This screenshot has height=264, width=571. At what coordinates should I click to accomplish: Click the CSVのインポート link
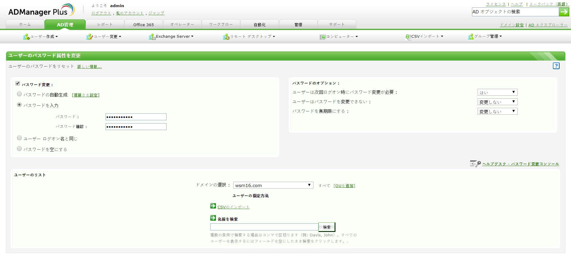(233, 207)
